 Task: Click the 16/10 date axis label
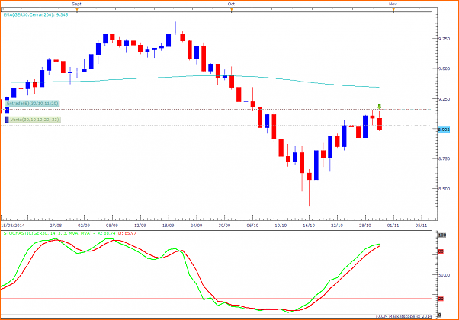click(x=309, y=226)
